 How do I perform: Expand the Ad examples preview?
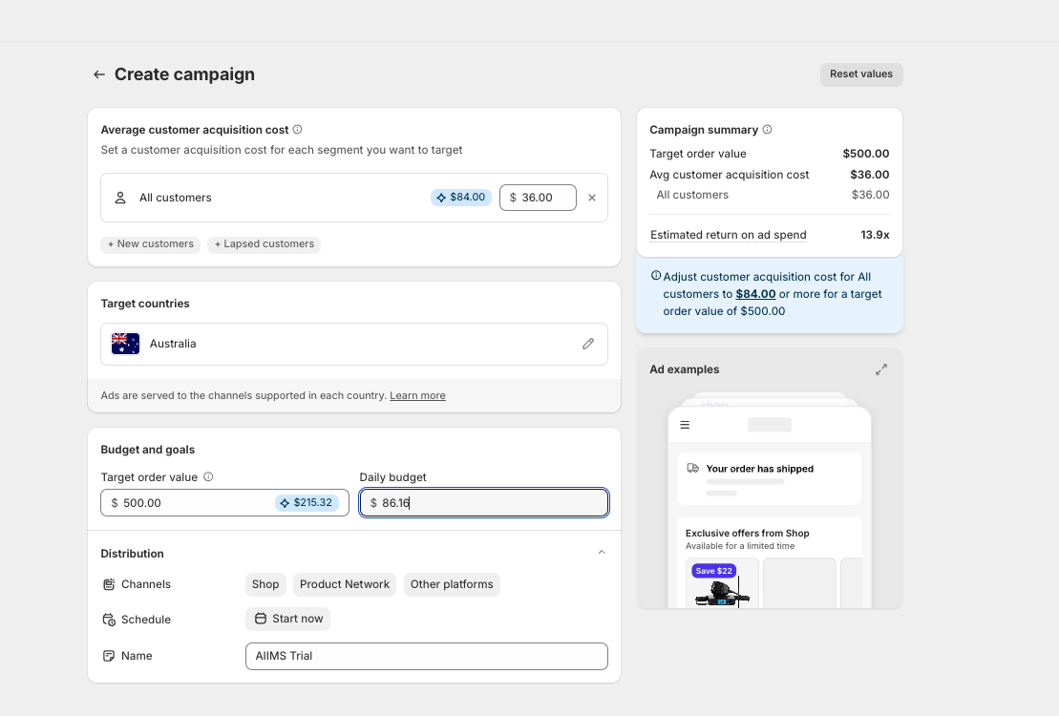[881, 369]
